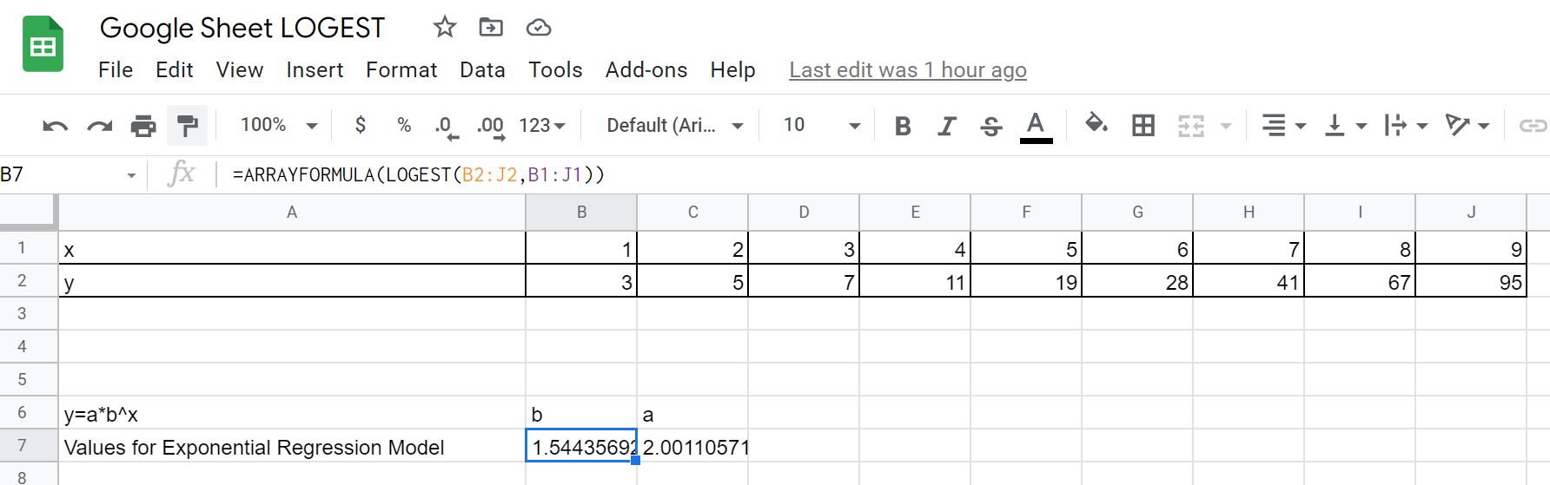Open the font family dropdown

point(675,125)
